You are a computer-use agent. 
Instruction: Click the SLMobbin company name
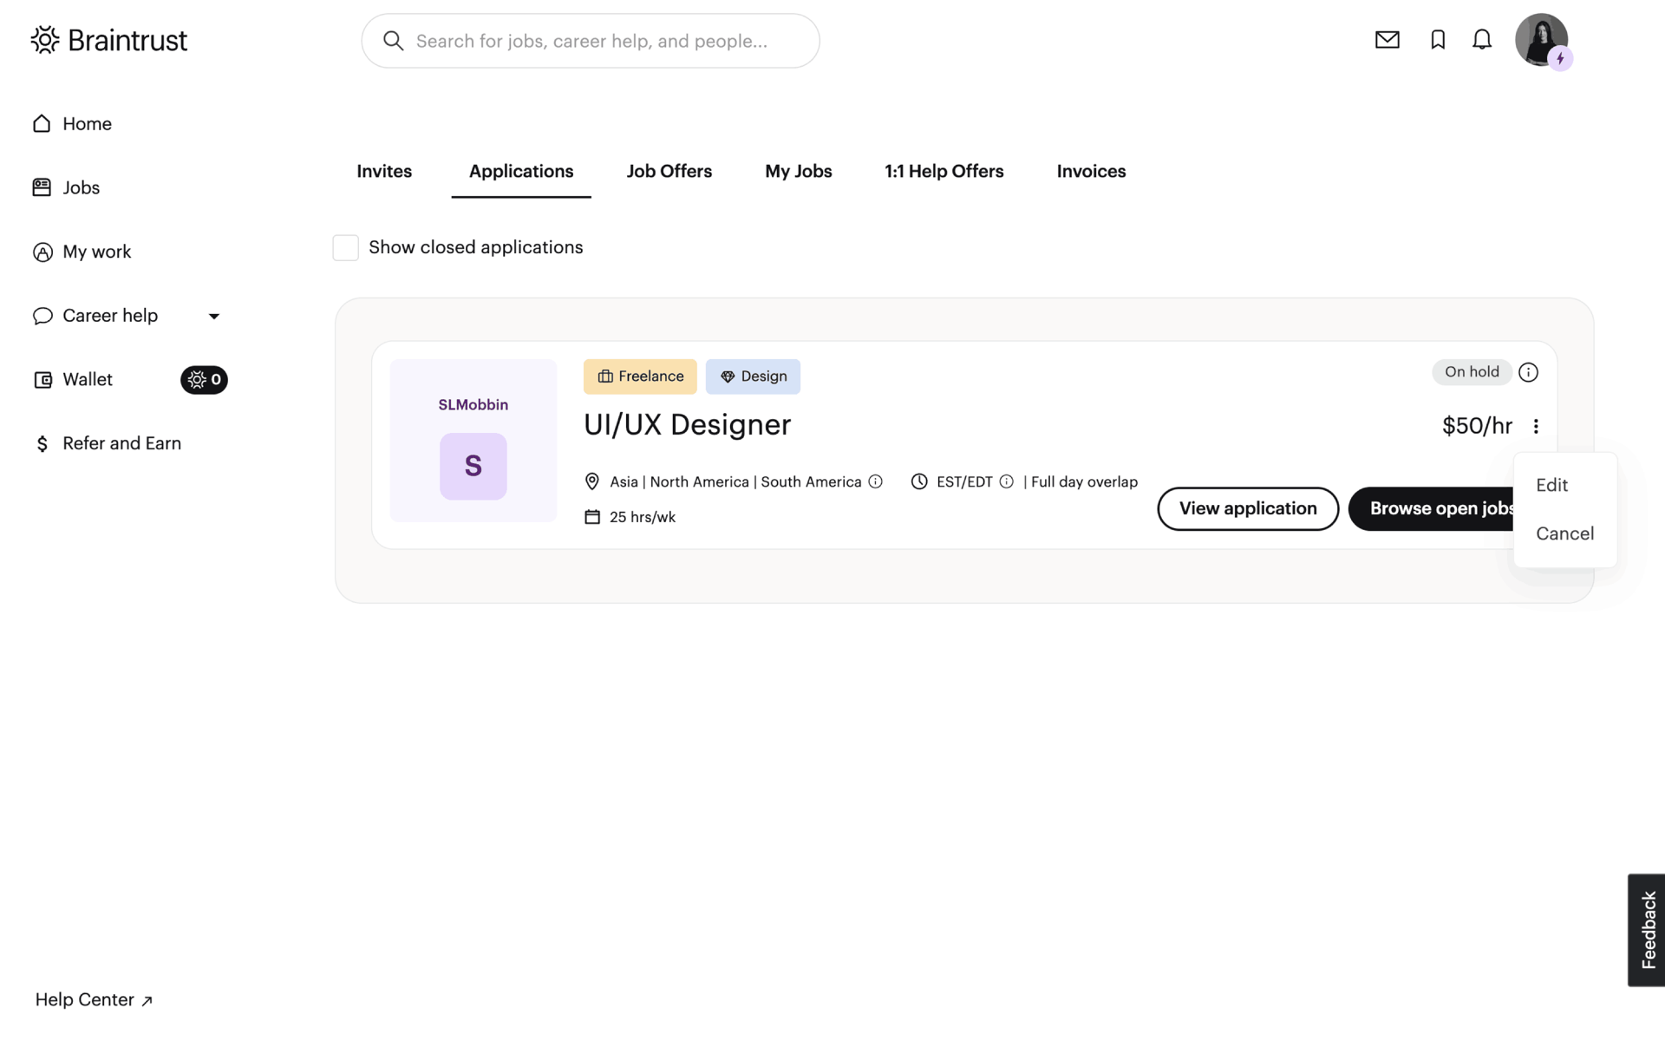[x=473, y=405]
